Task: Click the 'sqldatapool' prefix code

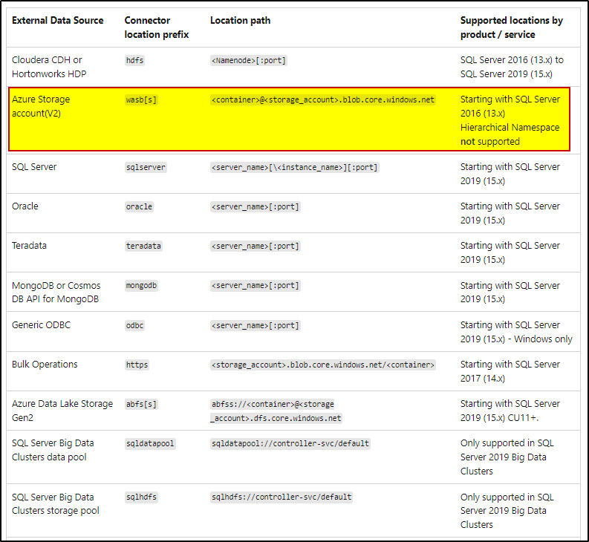Action: [x=150, y=443]
